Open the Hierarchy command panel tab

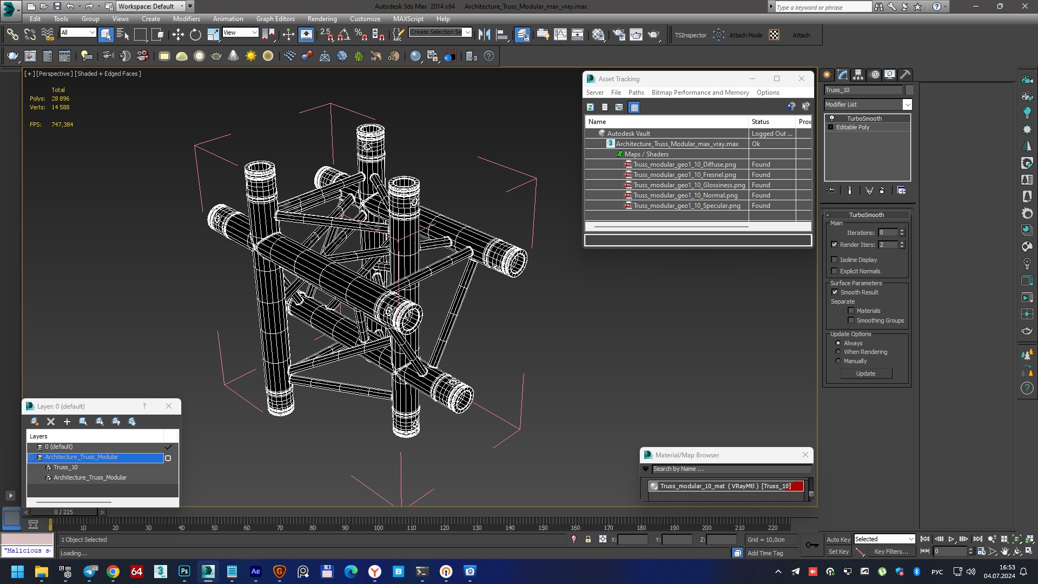coord(858,75)
